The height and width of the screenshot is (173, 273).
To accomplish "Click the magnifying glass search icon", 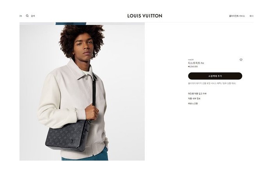I will 27,16.
